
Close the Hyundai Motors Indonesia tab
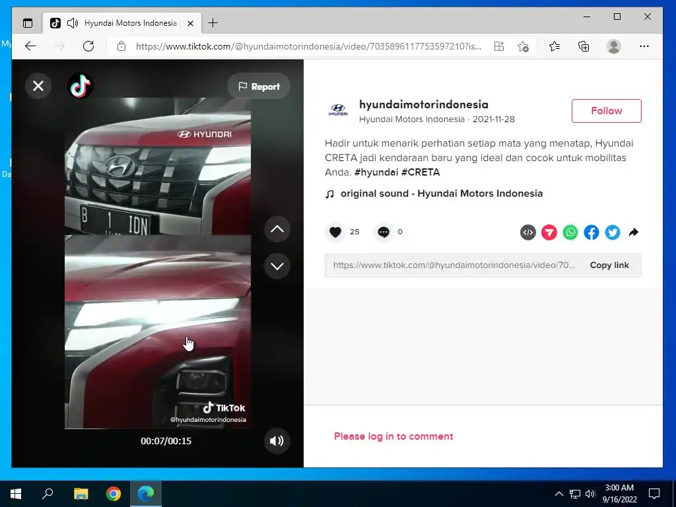point(190,23)
